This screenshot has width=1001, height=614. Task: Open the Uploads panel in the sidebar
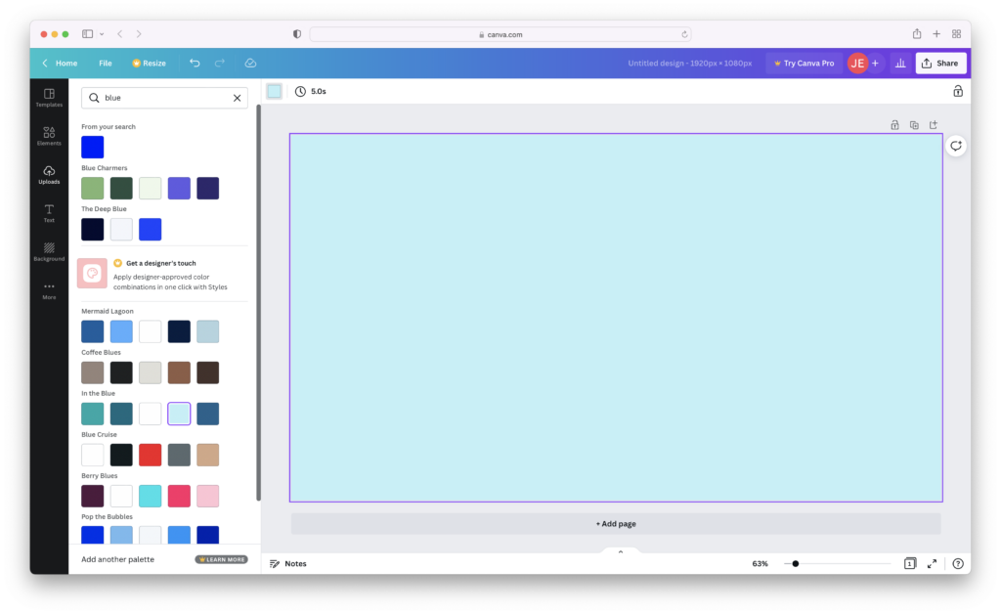(x=49, y=174)
